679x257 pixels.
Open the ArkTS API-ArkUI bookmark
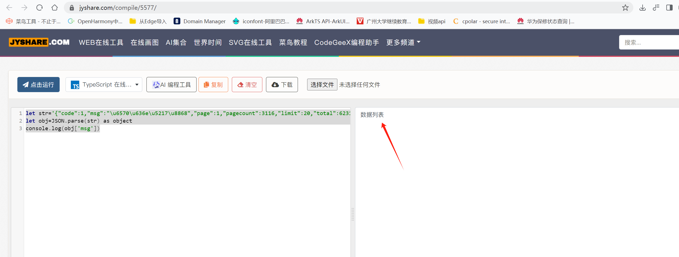tap(323, 21)
